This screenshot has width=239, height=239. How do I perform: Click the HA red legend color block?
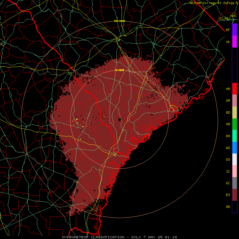coord(234,89)
